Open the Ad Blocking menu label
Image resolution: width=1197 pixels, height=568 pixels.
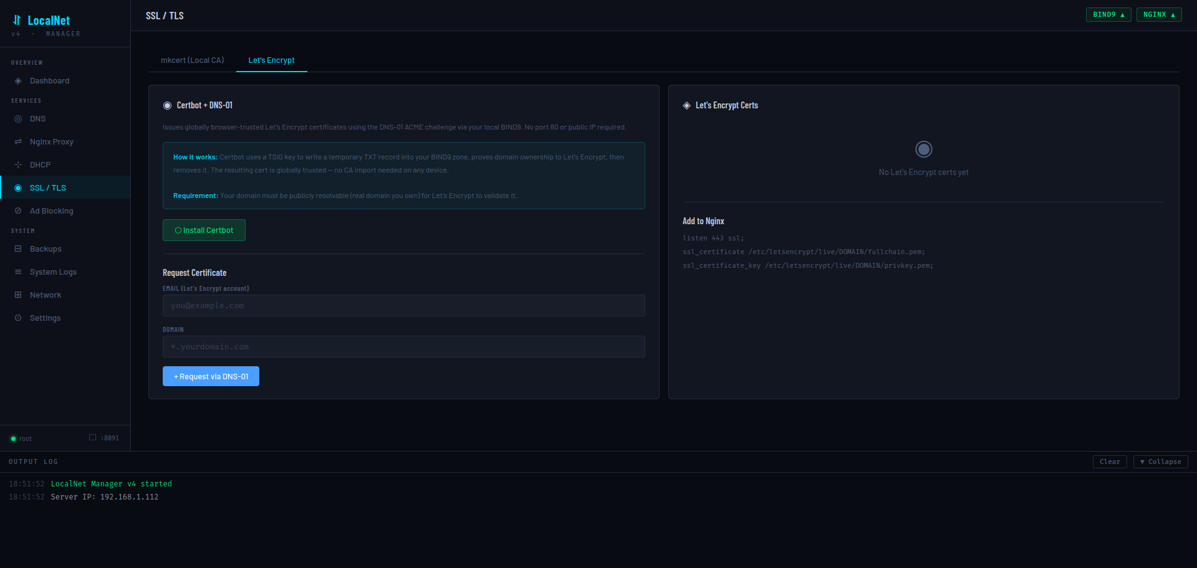52,211
